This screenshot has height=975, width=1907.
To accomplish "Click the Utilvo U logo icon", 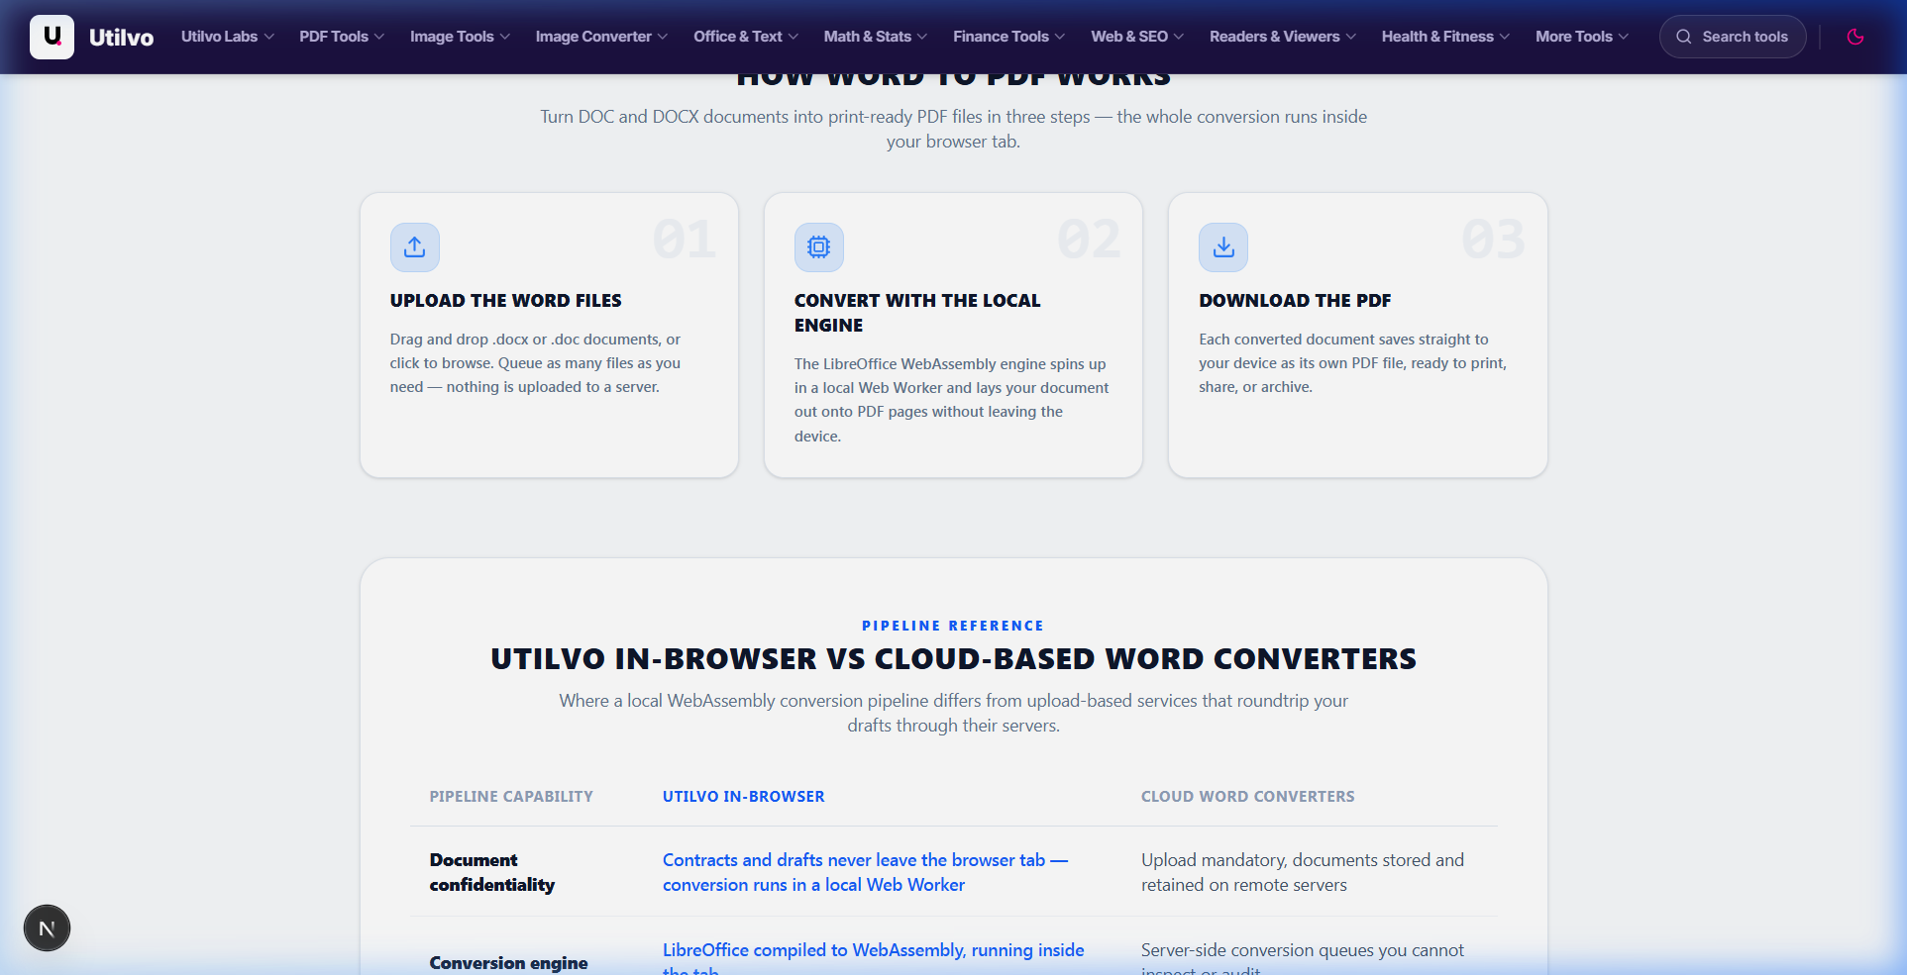I will 52,37.
